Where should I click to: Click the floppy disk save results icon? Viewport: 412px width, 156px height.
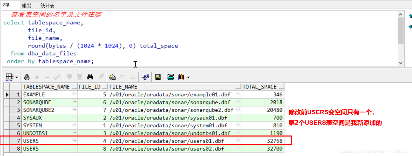click(158, 77)
